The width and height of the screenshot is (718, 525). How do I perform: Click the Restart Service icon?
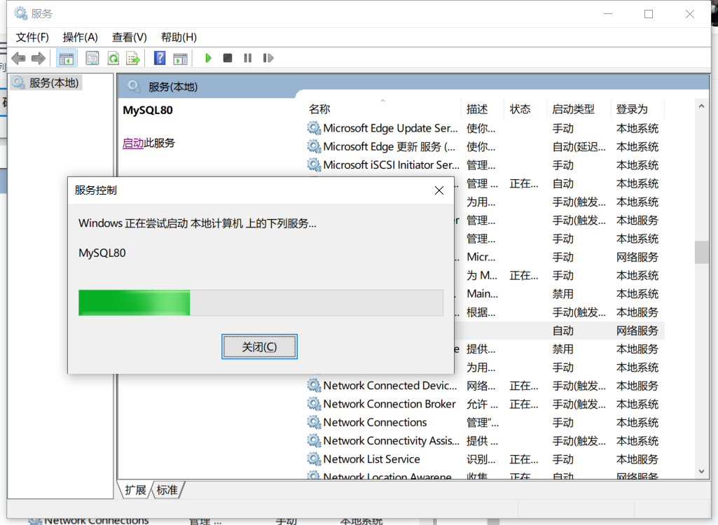[x=268, y=58]
